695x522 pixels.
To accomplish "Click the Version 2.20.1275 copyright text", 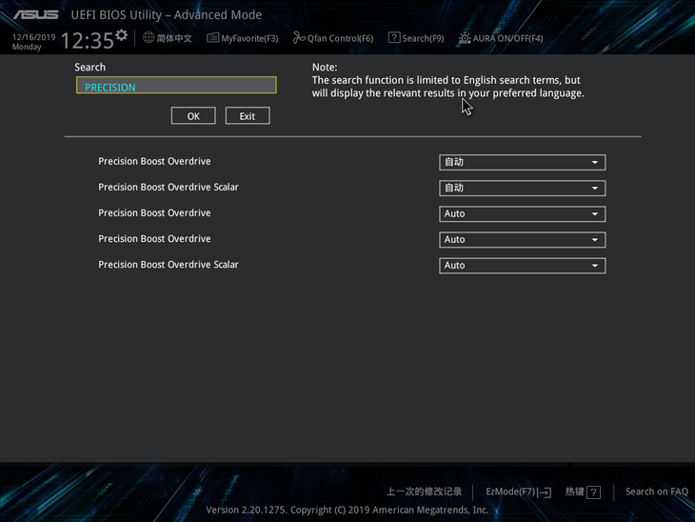I will [x=347, y=510].
